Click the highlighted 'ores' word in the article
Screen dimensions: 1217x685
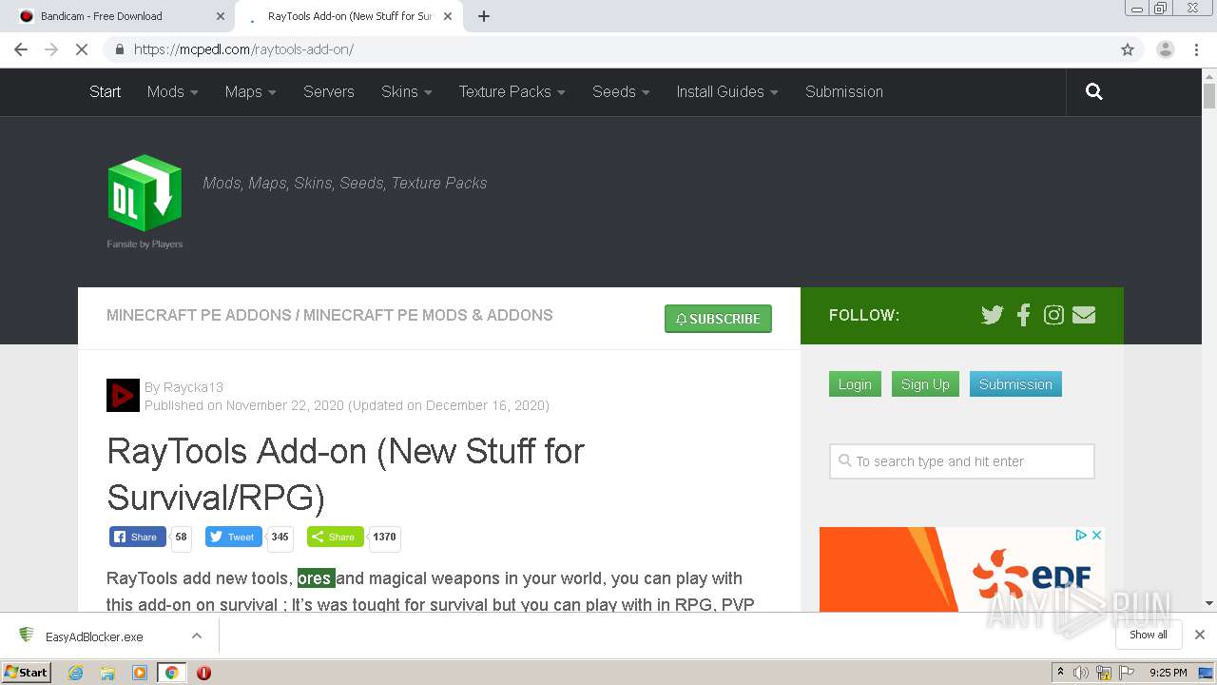coord(316,578)
